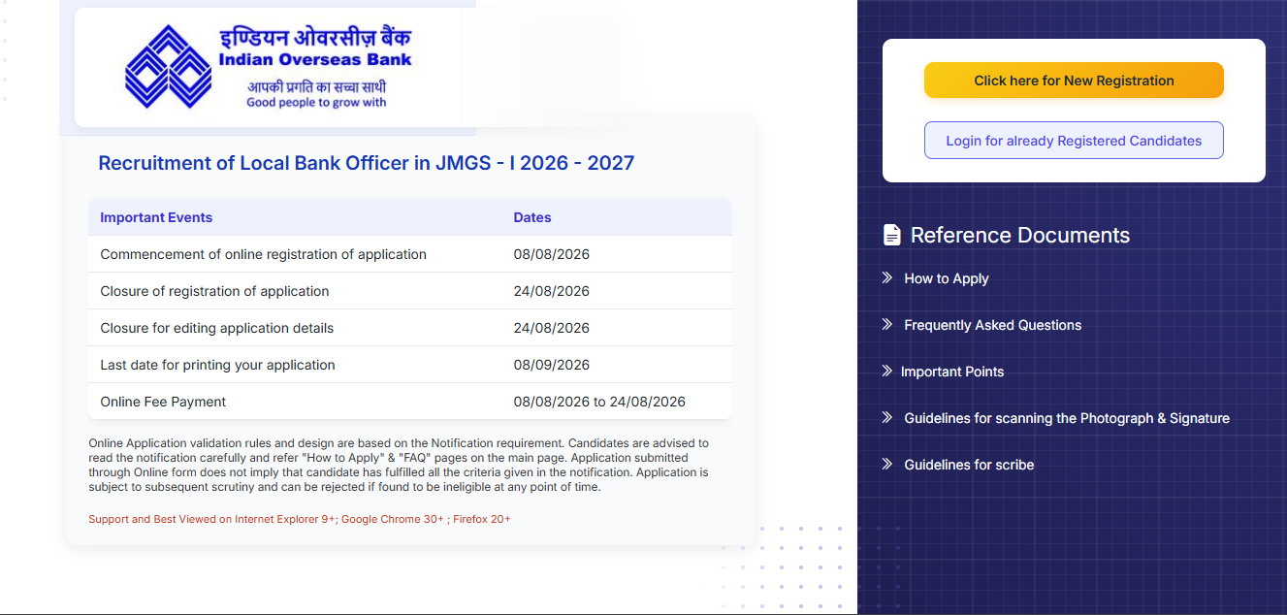Click the Reference Documents file icon

click(x=892, y=235)
